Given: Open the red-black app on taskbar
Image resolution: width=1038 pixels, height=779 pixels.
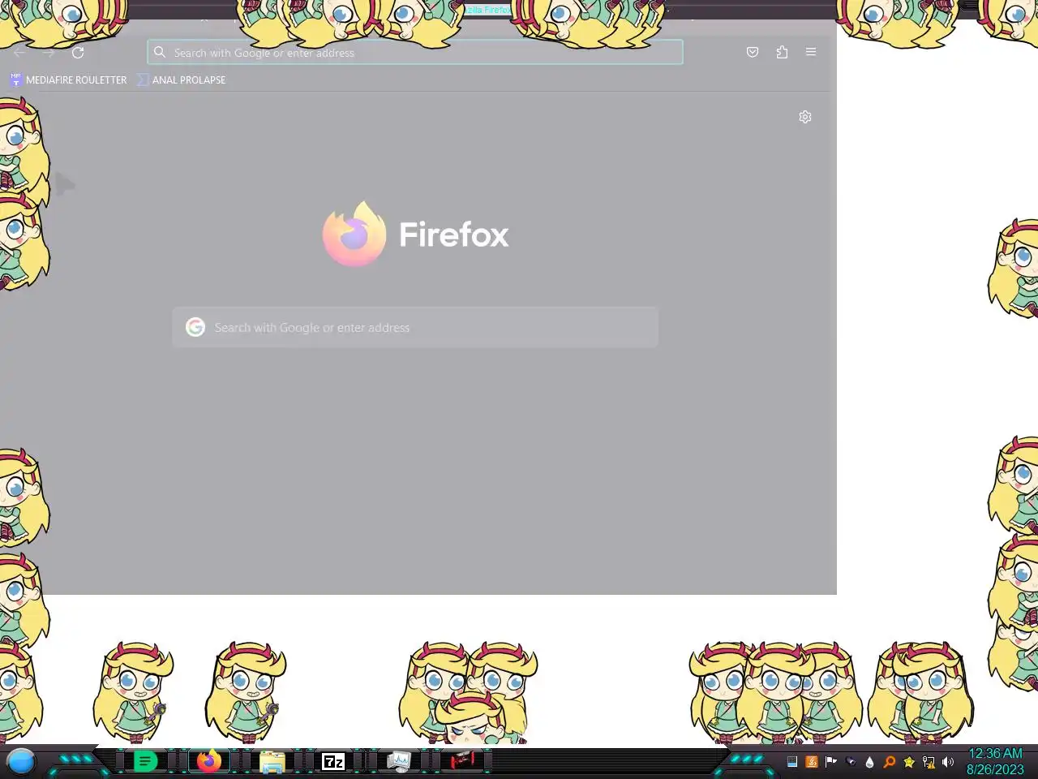Looking at the screenshot, I should tap(462, 761).
